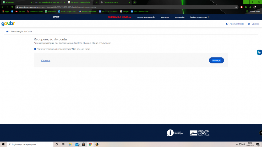Click the green flask extension icon
The height and width of the screenshot is (147, 262).
click(x=250, y=7)
